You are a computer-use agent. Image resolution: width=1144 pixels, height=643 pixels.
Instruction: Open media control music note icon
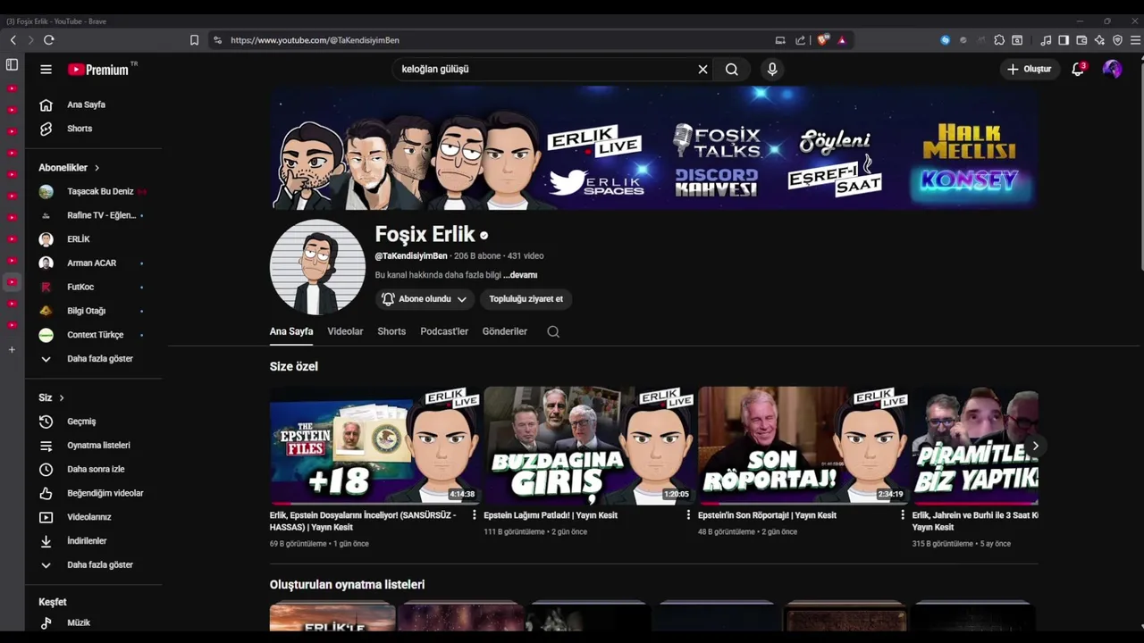click(x=1046, y=40)
